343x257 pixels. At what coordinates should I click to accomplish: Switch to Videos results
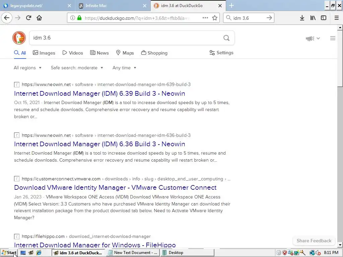tap(73, 53)
